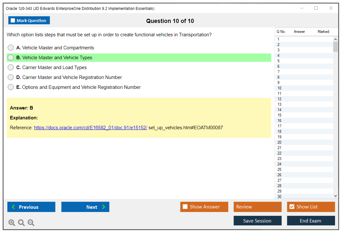This screenshot has height=234, width=343.
Task: Click the reset zoom magnifier icon
Action: point(21,223)
